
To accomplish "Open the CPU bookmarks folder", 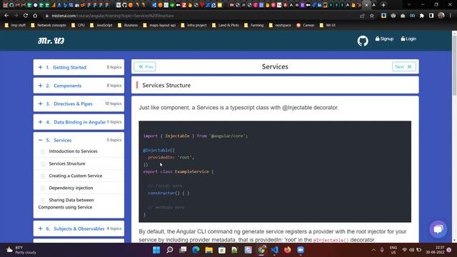I will pyautogui.click(x=78, y=26).
